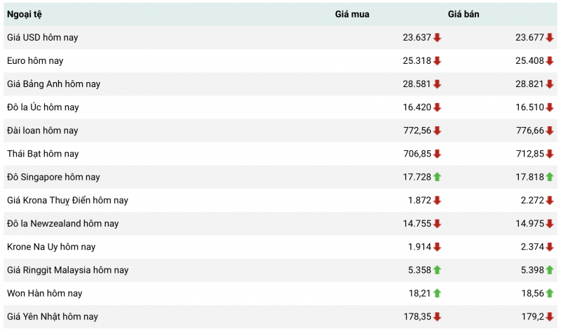The width and height of the screenshot is (561, 329).
Task: Click red down arrow beside Thái Bạt sell price 712,85
Action: point(550,154)
